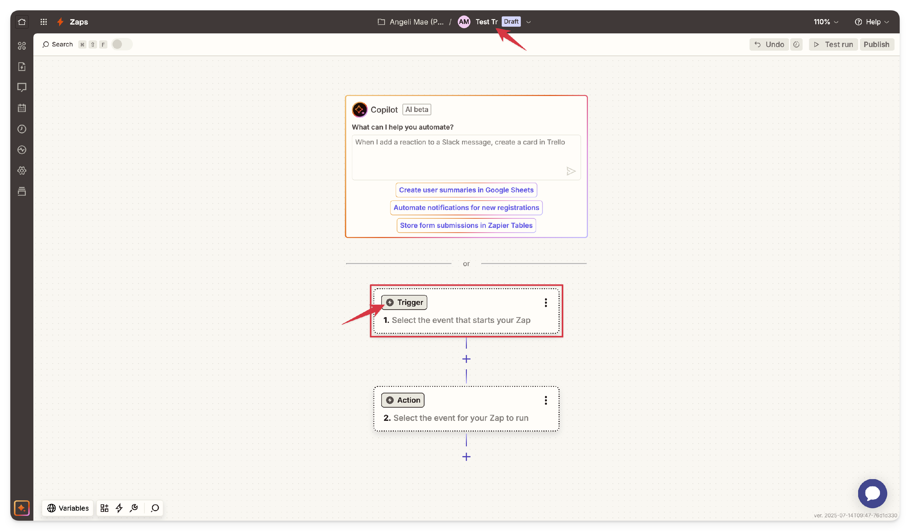Screen dimensions: 910x531
Task: Open the file bolt icon in sidebar
Action: [x=22, y=66]
